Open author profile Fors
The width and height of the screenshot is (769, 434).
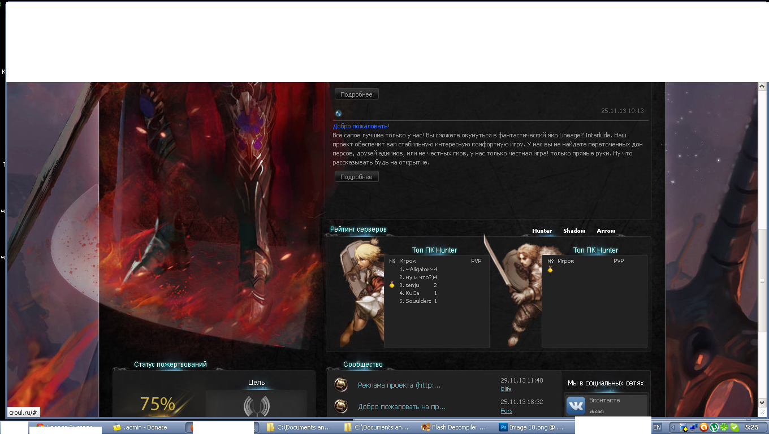click(x=506, y=411)
